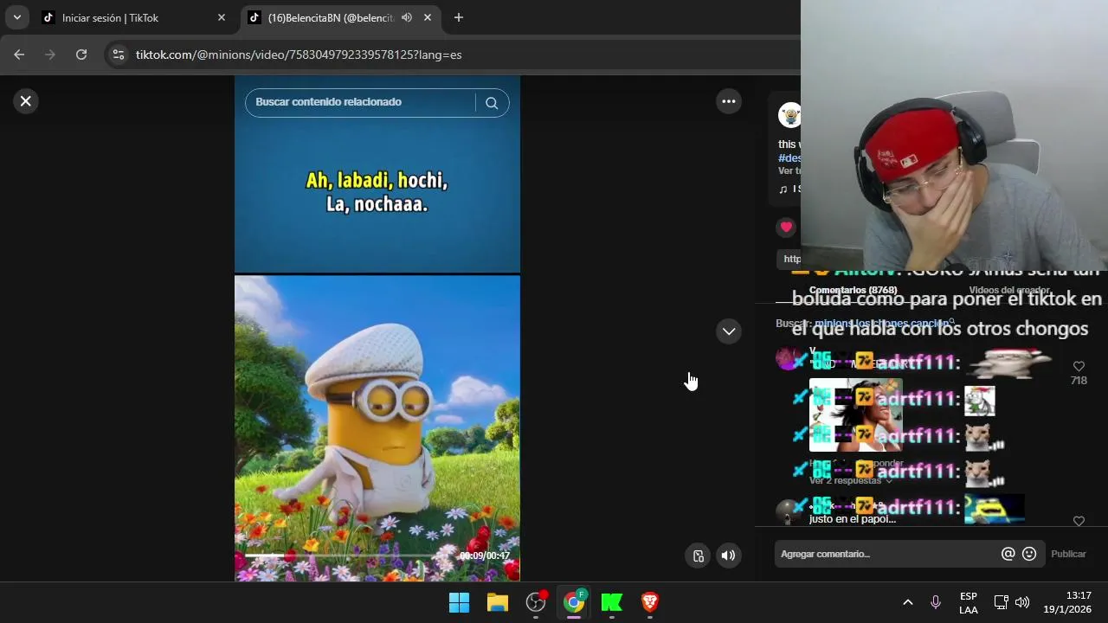
Task: Open the emoji picker in comment box
Action: (1029, 554)
